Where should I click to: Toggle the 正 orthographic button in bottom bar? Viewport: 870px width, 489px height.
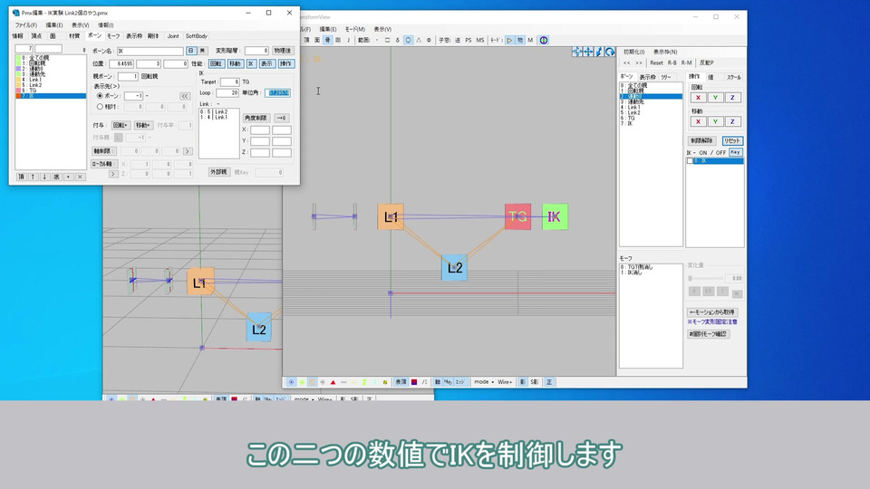point(549,382)
